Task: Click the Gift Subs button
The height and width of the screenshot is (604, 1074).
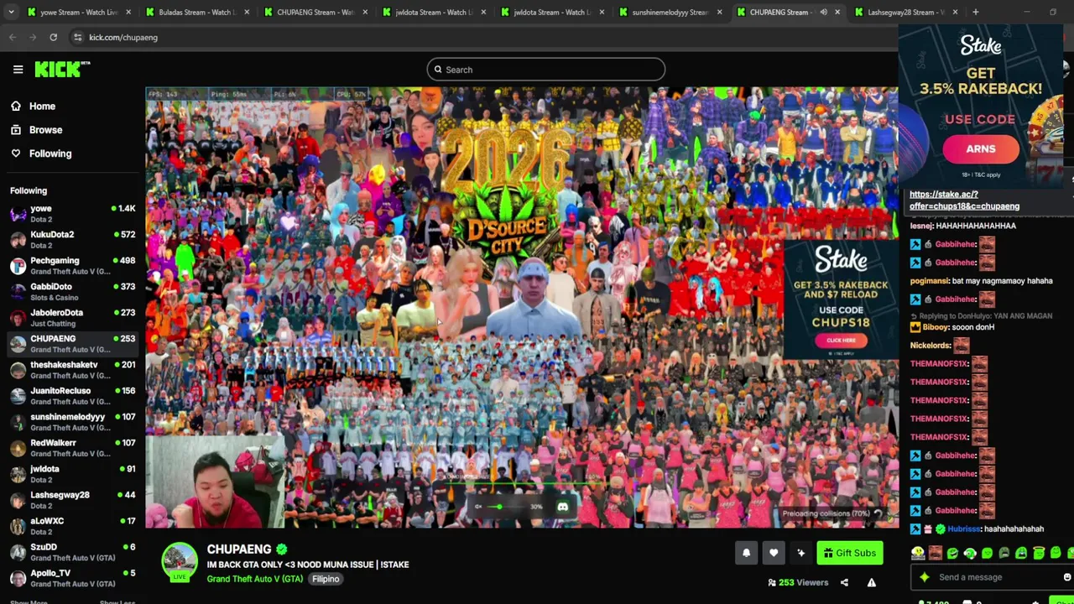Action: click(849, 553)
